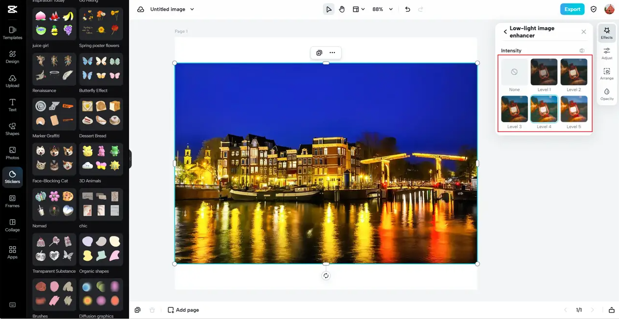This screenshot has height=319, width=619.
Task: Click the Add page button
Action: coord(183,310)
